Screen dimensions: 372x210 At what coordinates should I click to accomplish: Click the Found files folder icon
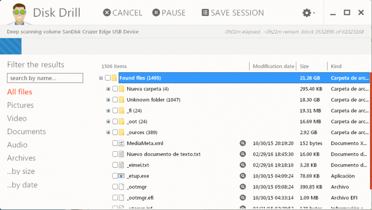pyautogui.click(x=114, y=78)
